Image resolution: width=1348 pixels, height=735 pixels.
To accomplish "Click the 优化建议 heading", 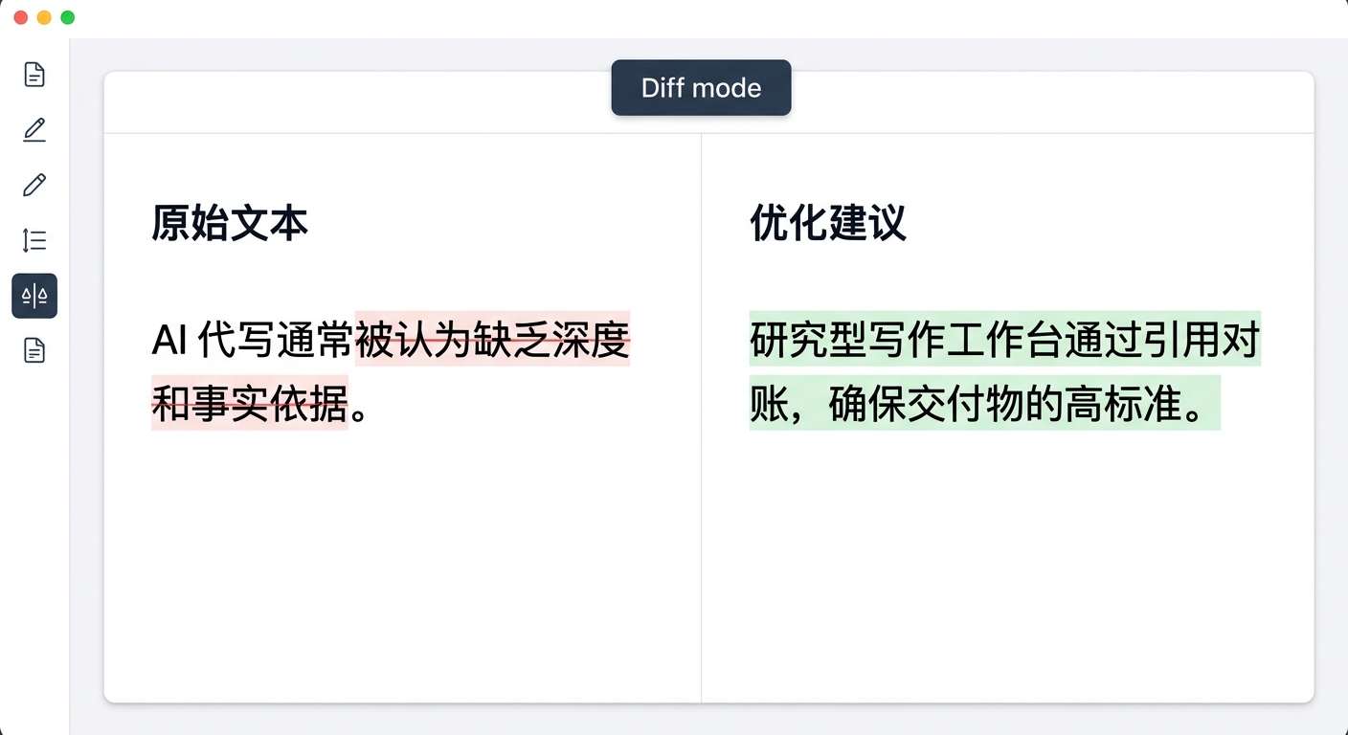I will click(828, 224).
